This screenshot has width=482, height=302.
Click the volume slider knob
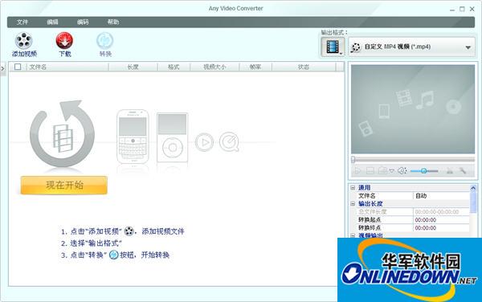(x=423, y=171)
